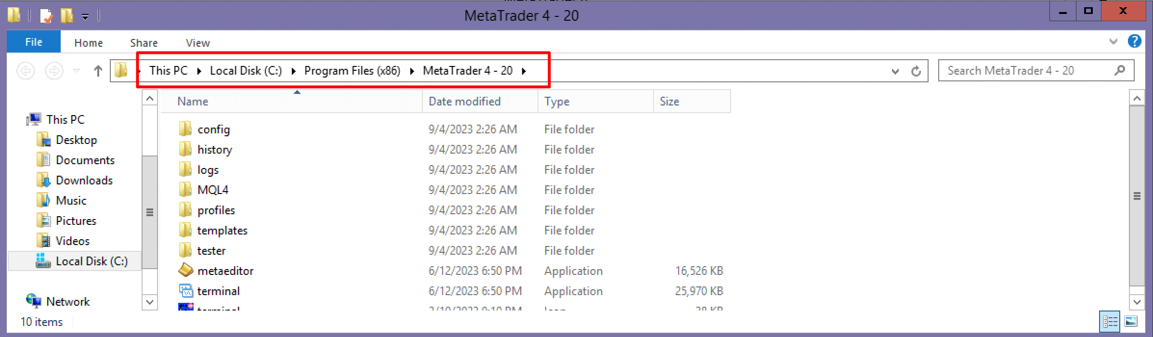Open the File menu tab
1153x337 pixels.
point(34,42)
